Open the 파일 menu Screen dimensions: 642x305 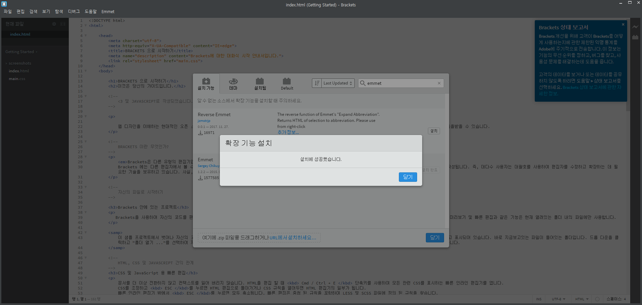click(8, 11)
